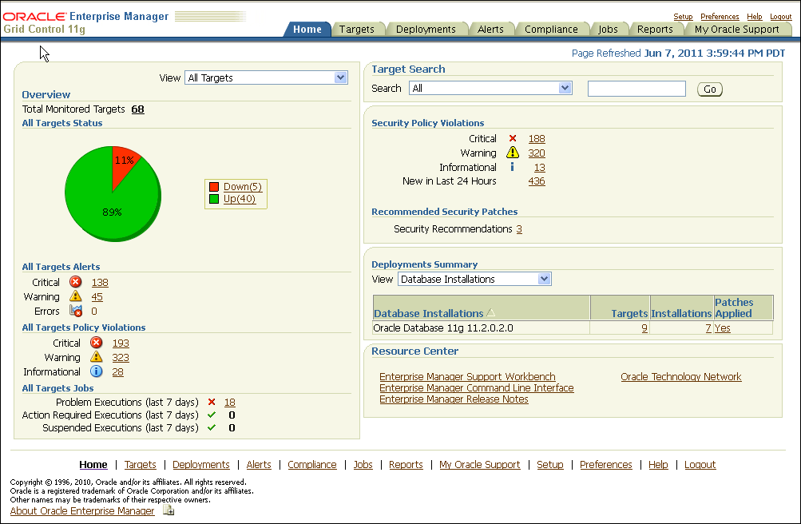Click the critical alerts red X icon

click(76, 282)
